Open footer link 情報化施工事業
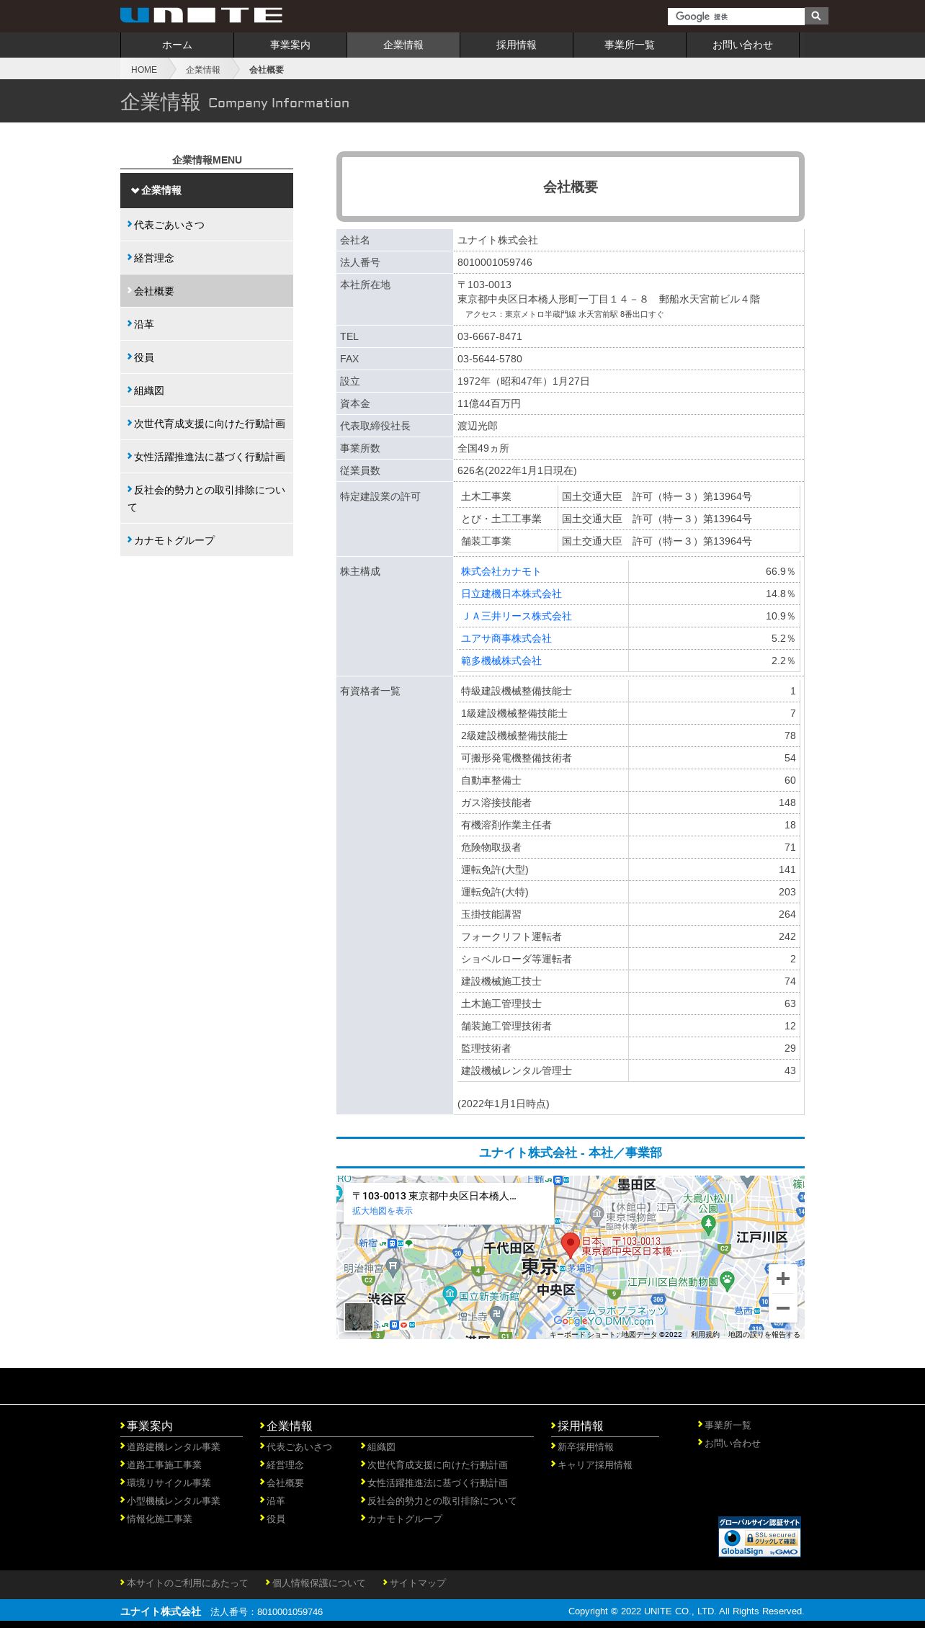The height and width of the screenshot is (1628, 925). tap(159, 1519)
